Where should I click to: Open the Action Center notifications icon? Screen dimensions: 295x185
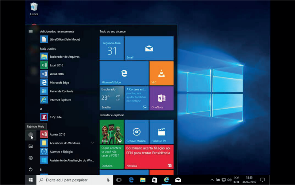coord(263,180)
